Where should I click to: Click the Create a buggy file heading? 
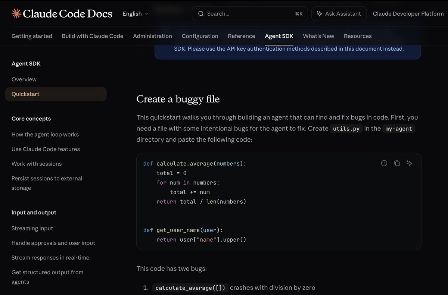click(178, 99)
